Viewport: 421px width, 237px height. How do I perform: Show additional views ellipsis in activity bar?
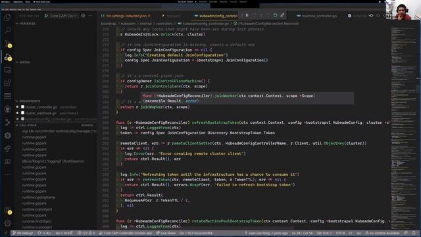8,174
